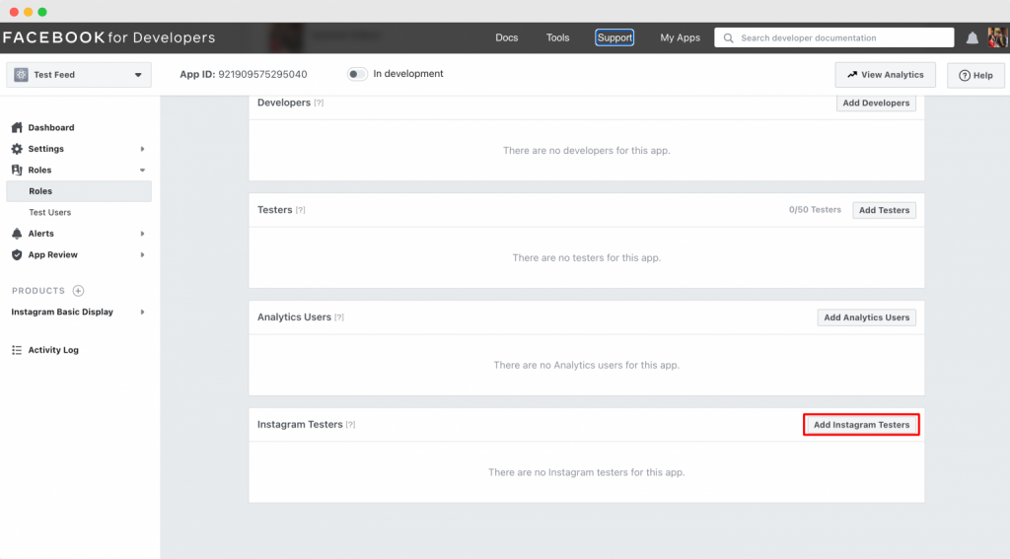Click the Dashboard home icon

point(17,127)
